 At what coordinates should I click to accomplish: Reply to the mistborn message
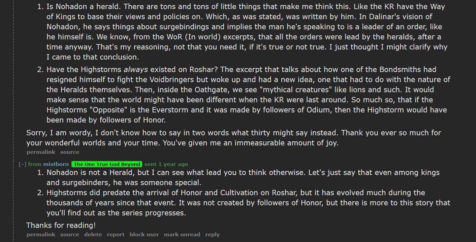pyautogui.click(x=212, y=235)
